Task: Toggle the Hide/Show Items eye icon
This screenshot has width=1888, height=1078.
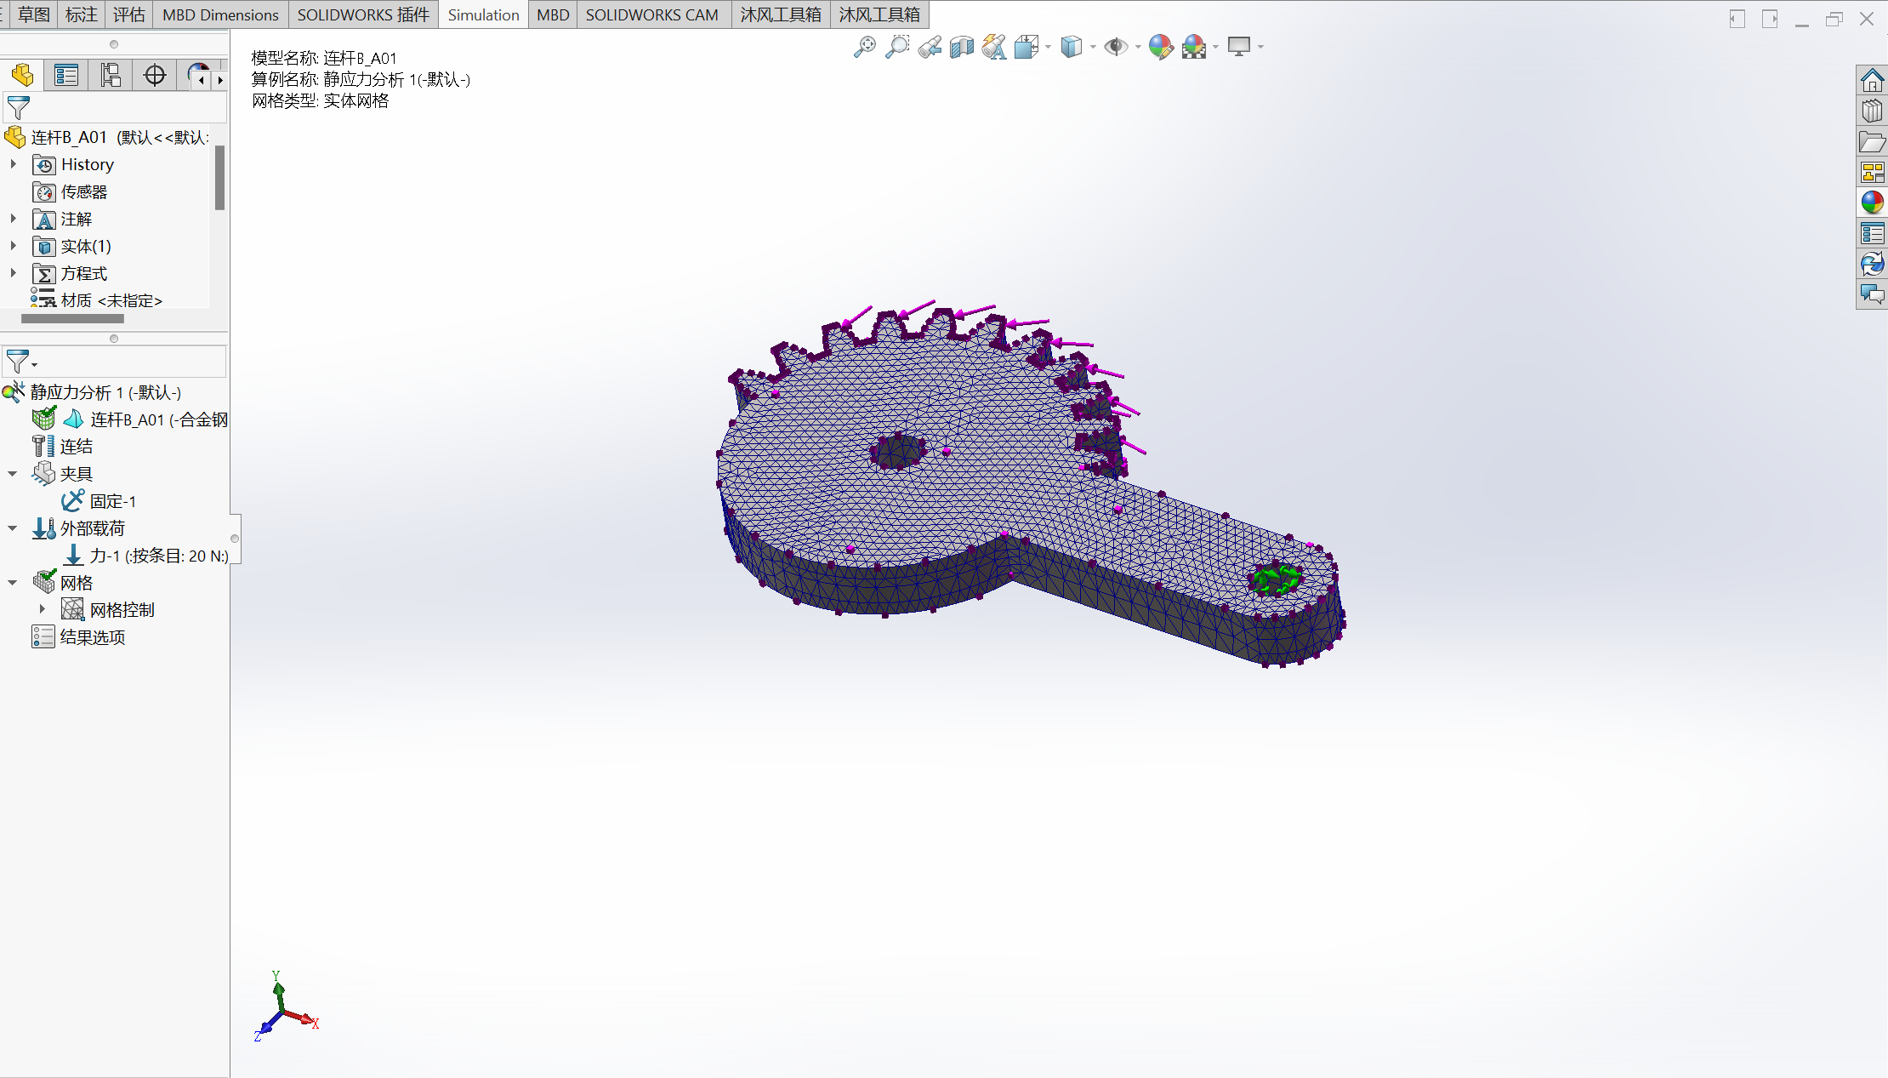Action: 1116,47
